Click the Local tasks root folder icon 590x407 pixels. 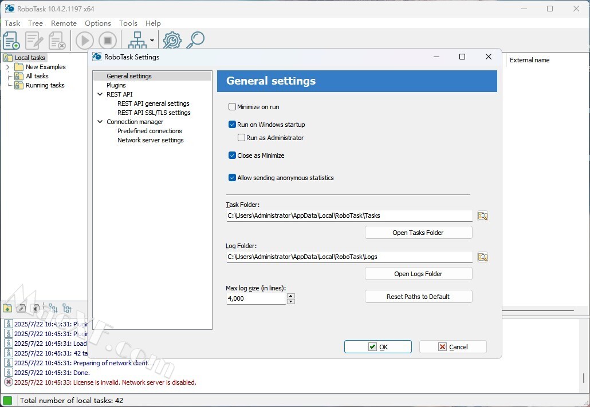tap(8, 58)
